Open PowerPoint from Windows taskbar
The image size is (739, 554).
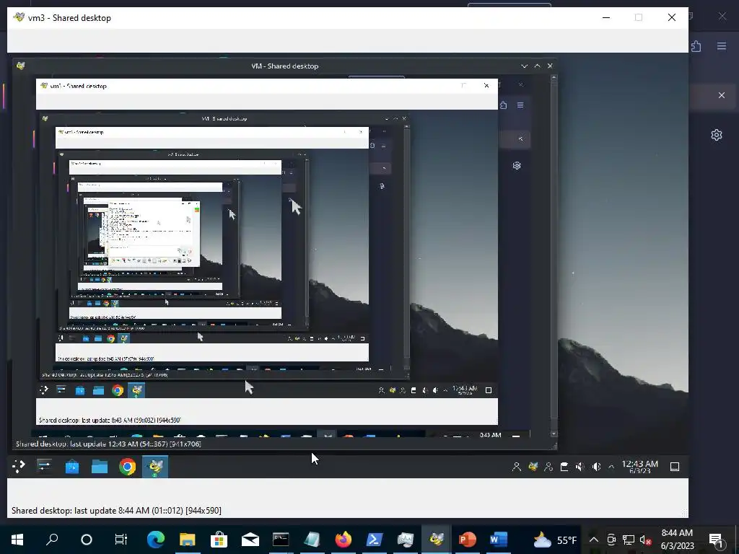468,540
